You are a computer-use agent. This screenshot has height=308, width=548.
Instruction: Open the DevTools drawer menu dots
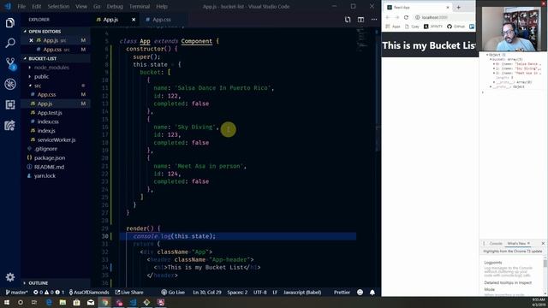click(x=484, y=243)
